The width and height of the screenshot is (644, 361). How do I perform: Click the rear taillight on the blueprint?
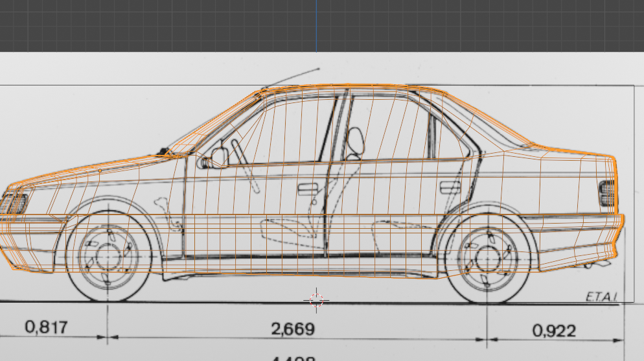pos(606,193)
